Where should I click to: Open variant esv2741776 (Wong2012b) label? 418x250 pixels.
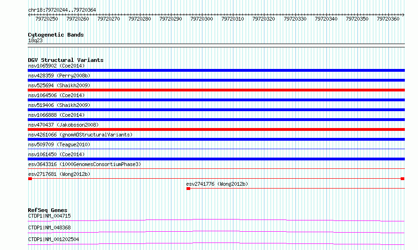pos(217,184)
